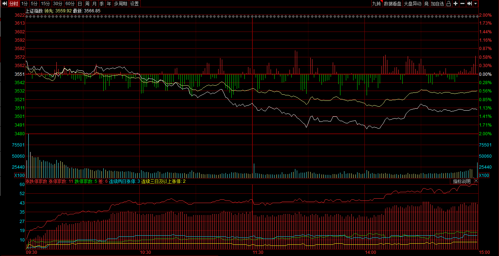Show 大盘异动 market movement
Screen dimensions: 499x256
point(412,4)
